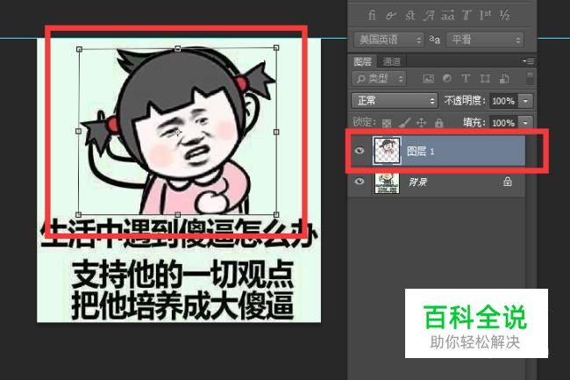Lock position move icon
The height and width of the screenshot is (380, 570).
421,123
